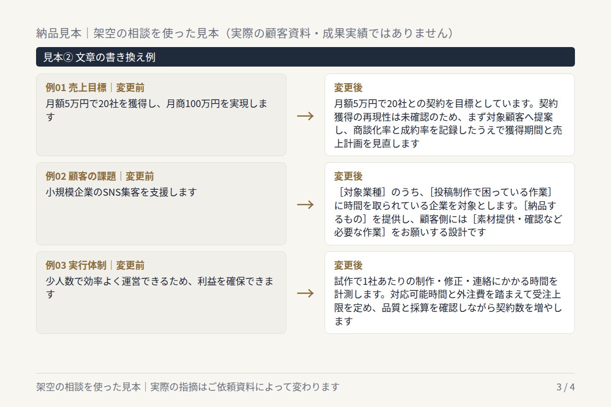Click heading 例02 顧客の課題｜変更前

(x=100, y=176)
